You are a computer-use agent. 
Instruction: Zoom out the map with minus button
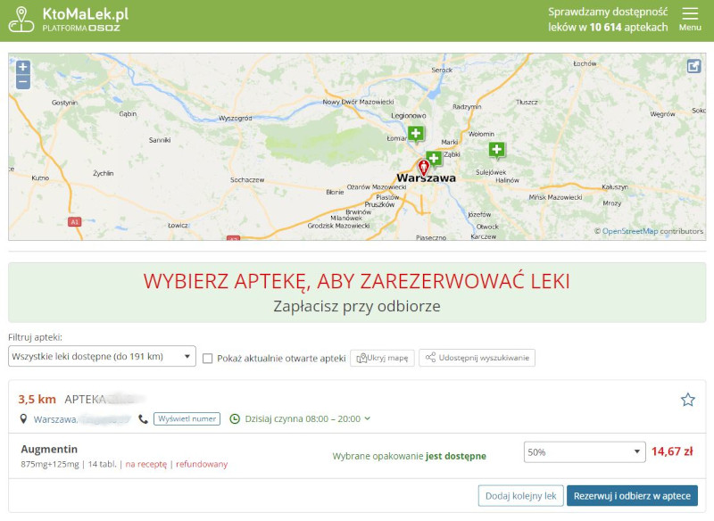(x=23, y=82)
